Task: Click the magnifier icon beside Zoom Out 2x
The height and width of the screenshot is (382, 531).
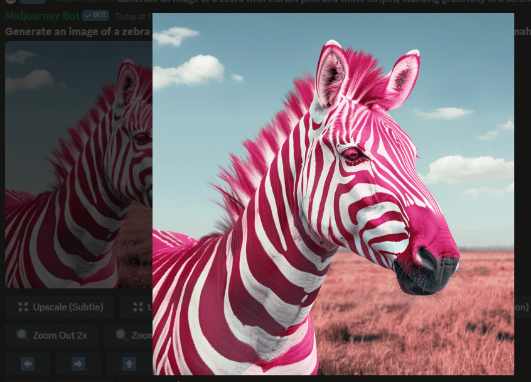Action: coord(23,336)
